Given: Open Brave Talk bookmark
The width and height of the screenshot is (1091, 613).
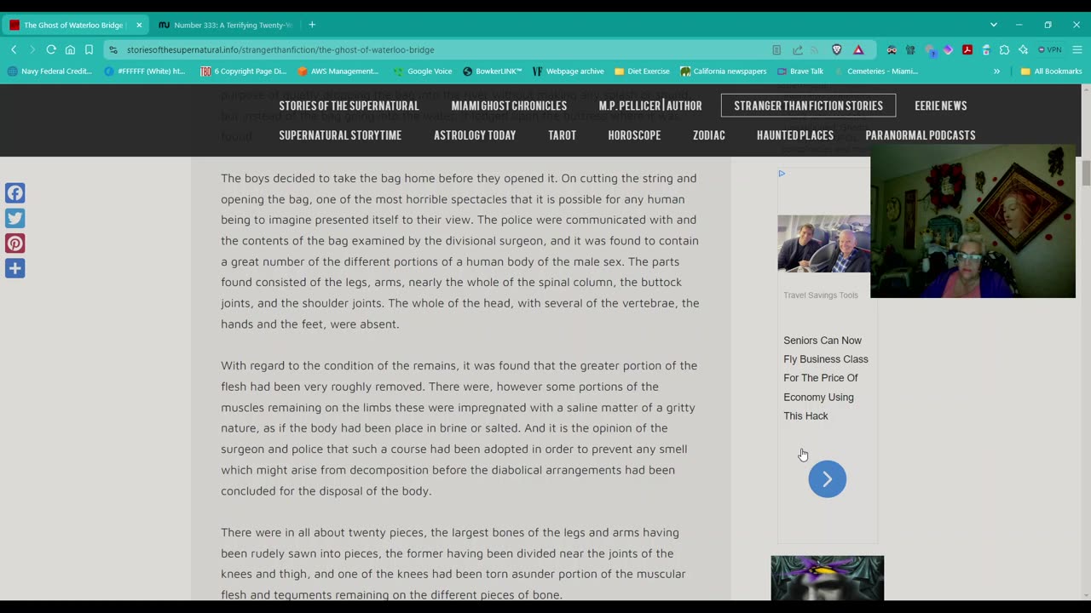Looking at the screenshot, I should click(x=799, y=72).
